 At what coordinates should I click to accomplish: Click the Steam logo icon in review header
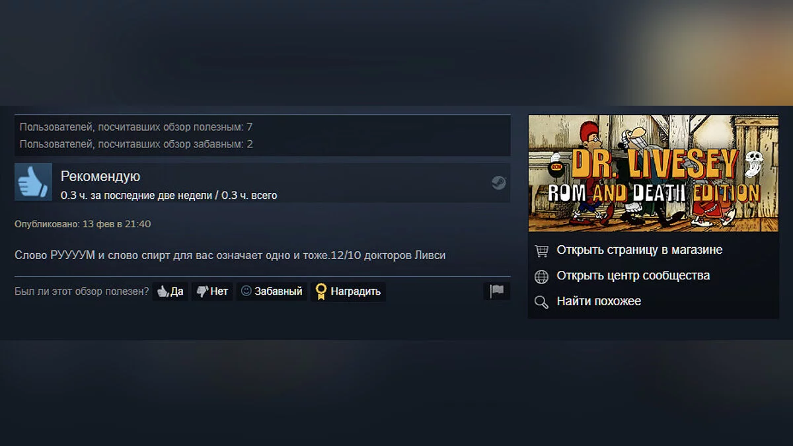coord(499,183)
